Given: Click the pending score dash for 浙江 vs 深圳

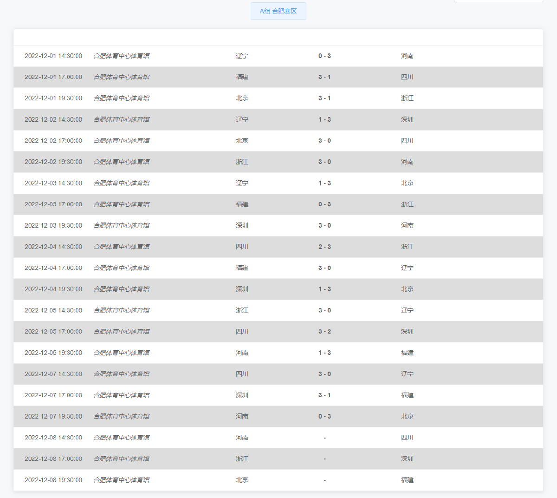Looking at the screenshot, I should tap(324, 459).
